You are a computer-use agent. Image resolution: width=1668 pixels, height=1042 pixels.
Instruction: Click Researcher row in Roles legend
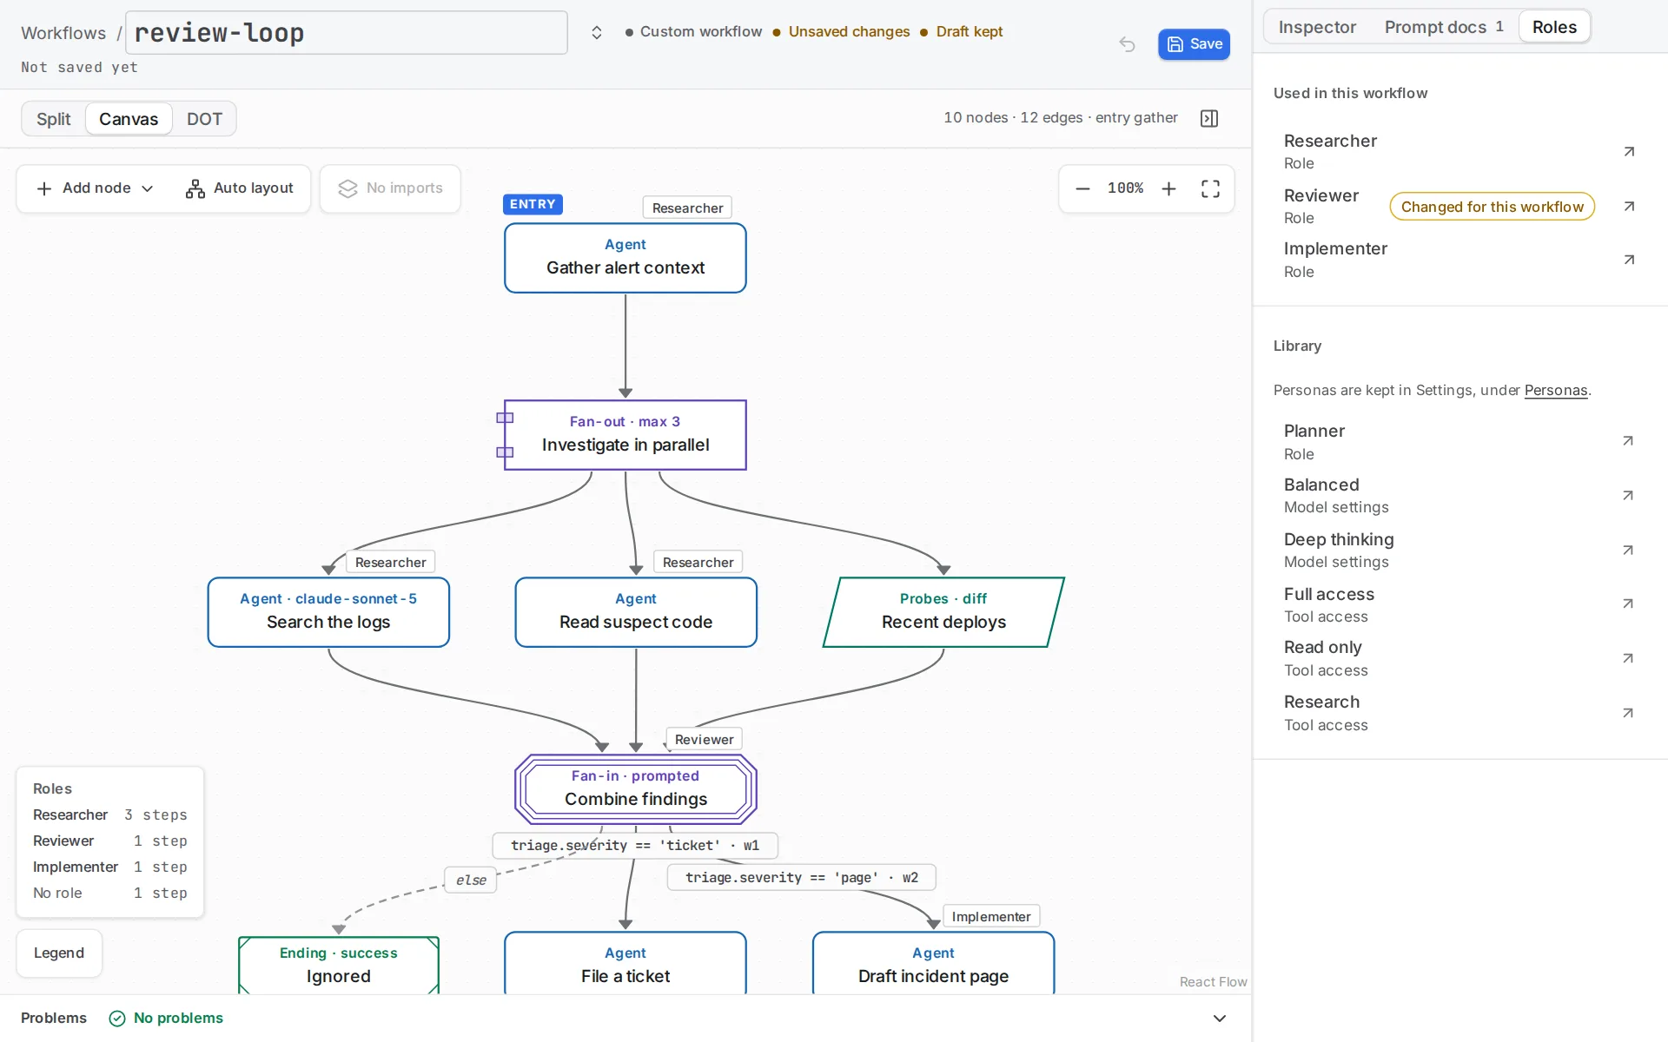[110, 815]
